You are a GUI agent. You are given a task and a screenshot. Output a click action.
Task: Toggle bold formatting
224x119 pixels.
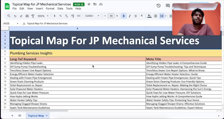(x=124, y=16)
